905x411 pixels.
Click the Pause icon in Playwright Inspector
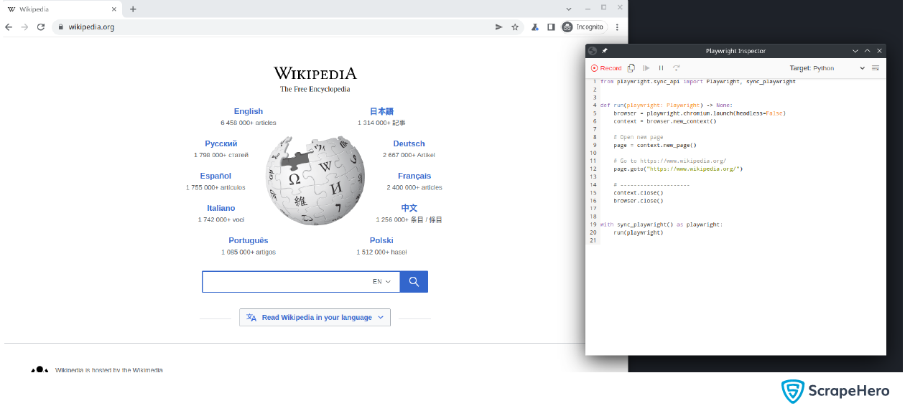click(662, 68)
